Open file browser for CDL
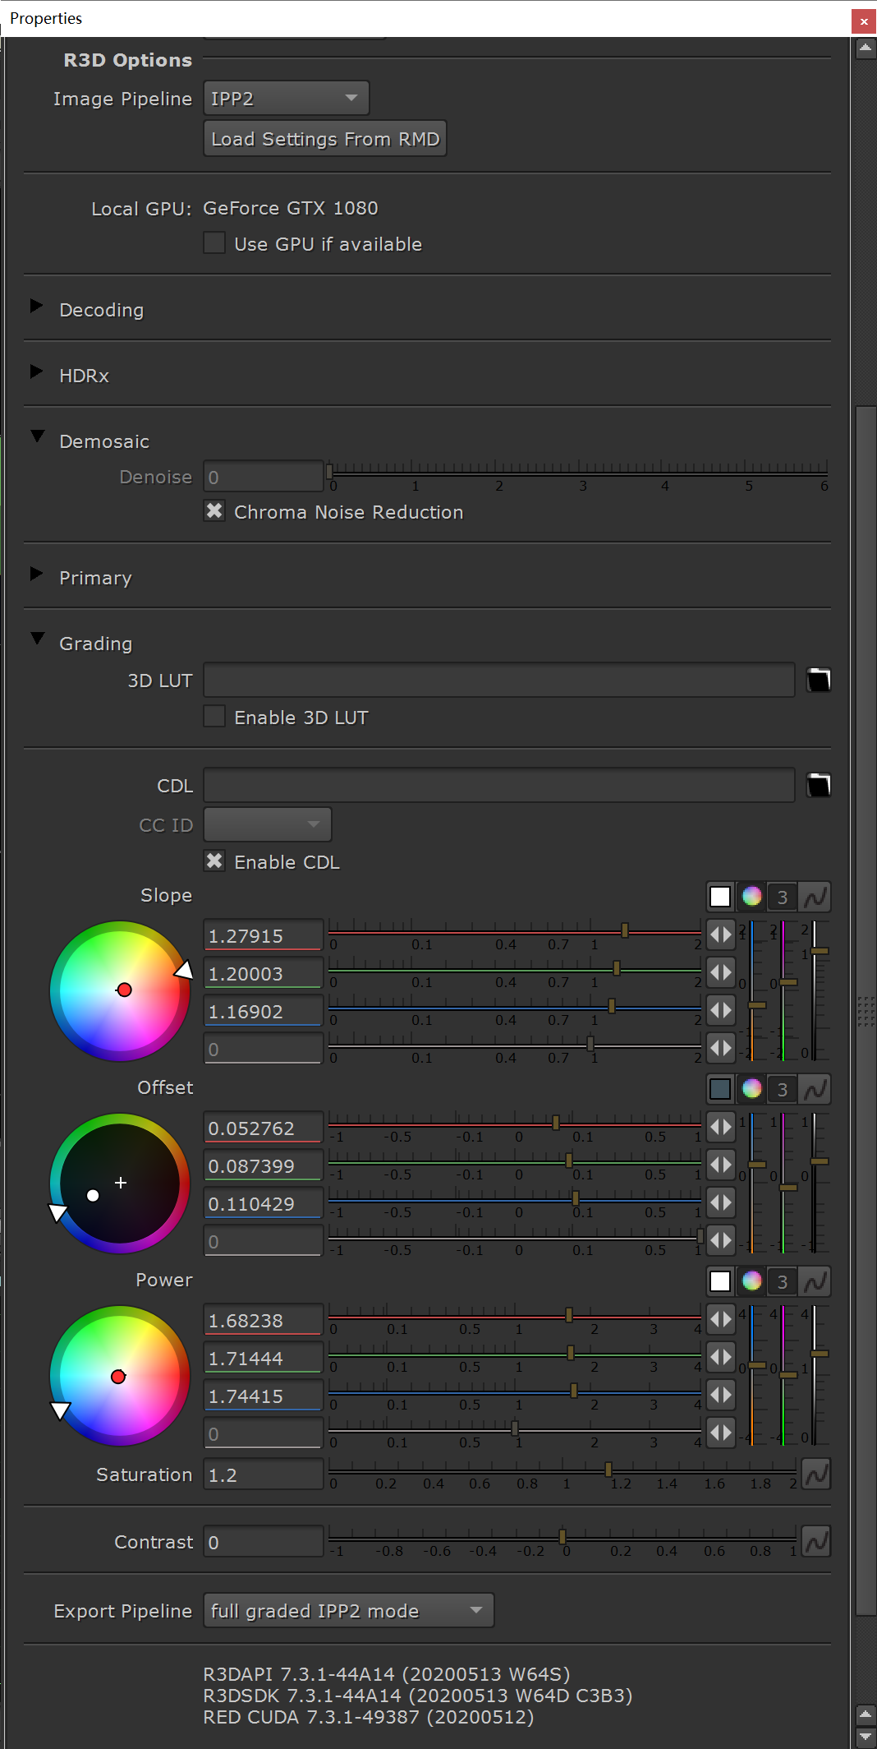The width and height of the screenshot is (877, 1749). [818, 786]
